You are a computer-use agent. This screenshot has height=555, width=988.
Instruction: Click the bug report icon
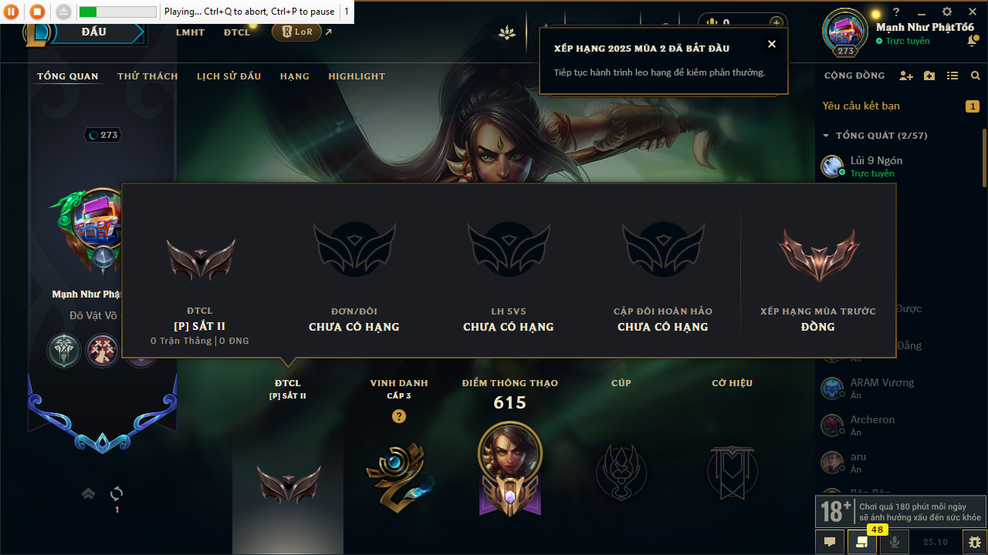point(975,542)
